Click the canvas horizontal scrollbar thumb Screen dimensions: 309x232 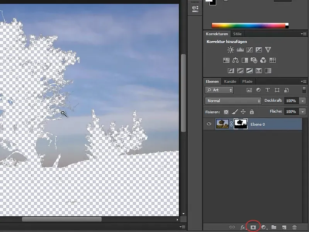coord(62,219)
